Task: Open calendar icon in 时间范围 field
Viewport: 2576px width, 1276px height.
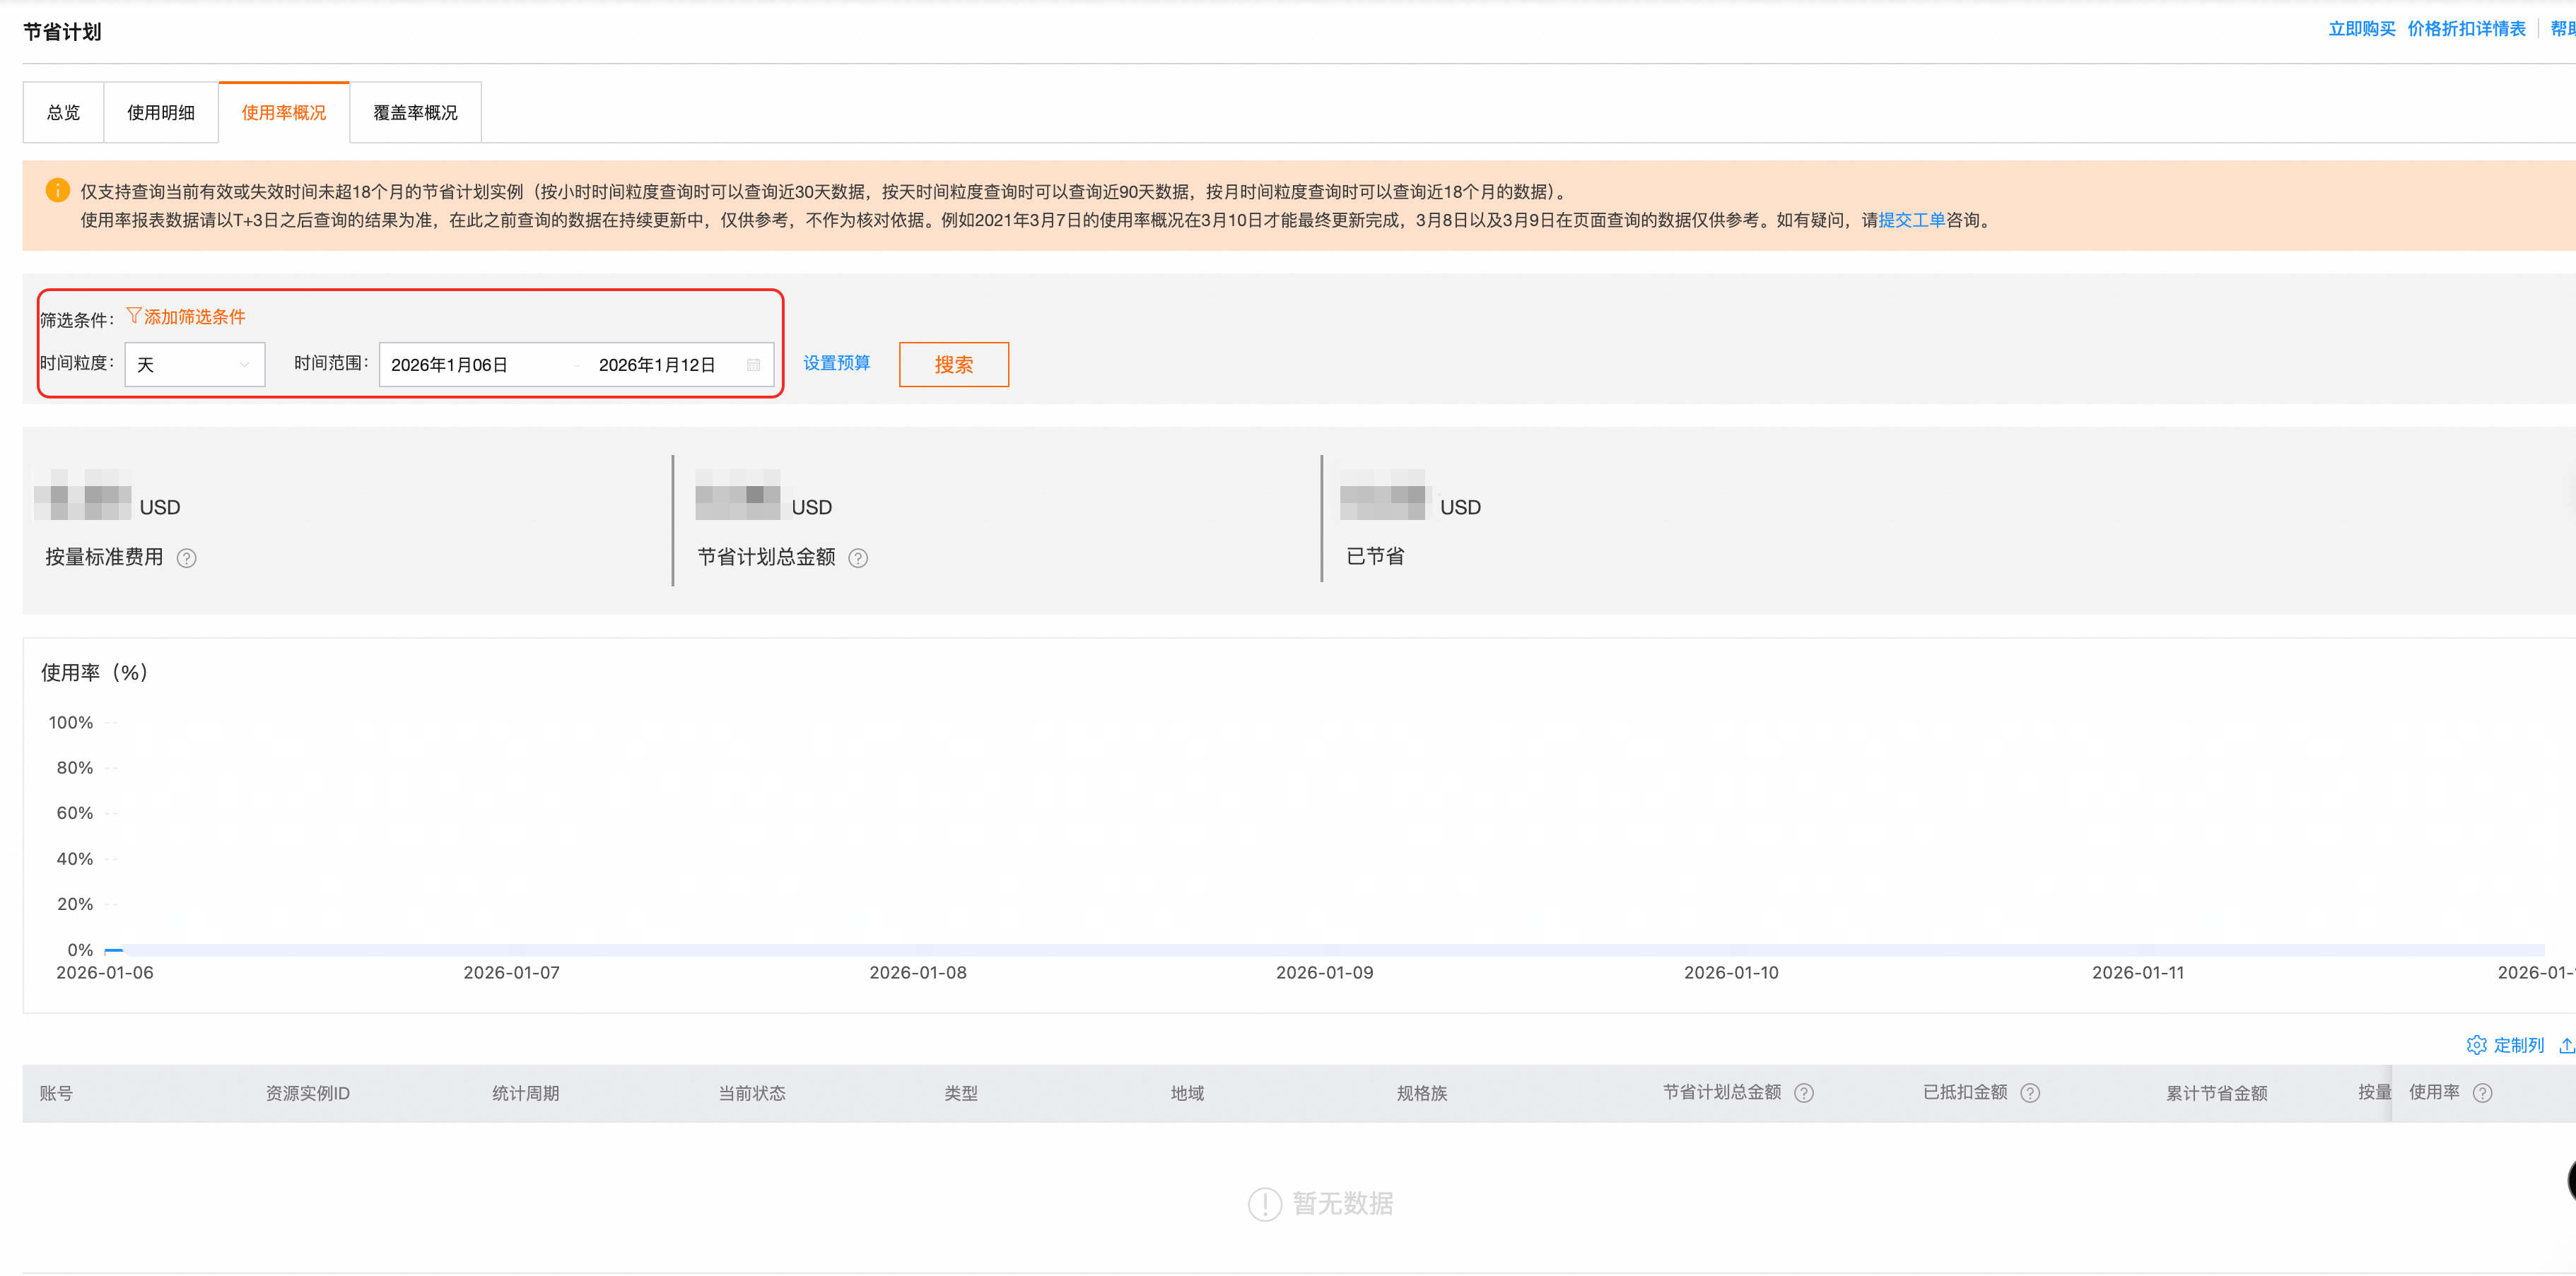Action: (x=753, y=365)
